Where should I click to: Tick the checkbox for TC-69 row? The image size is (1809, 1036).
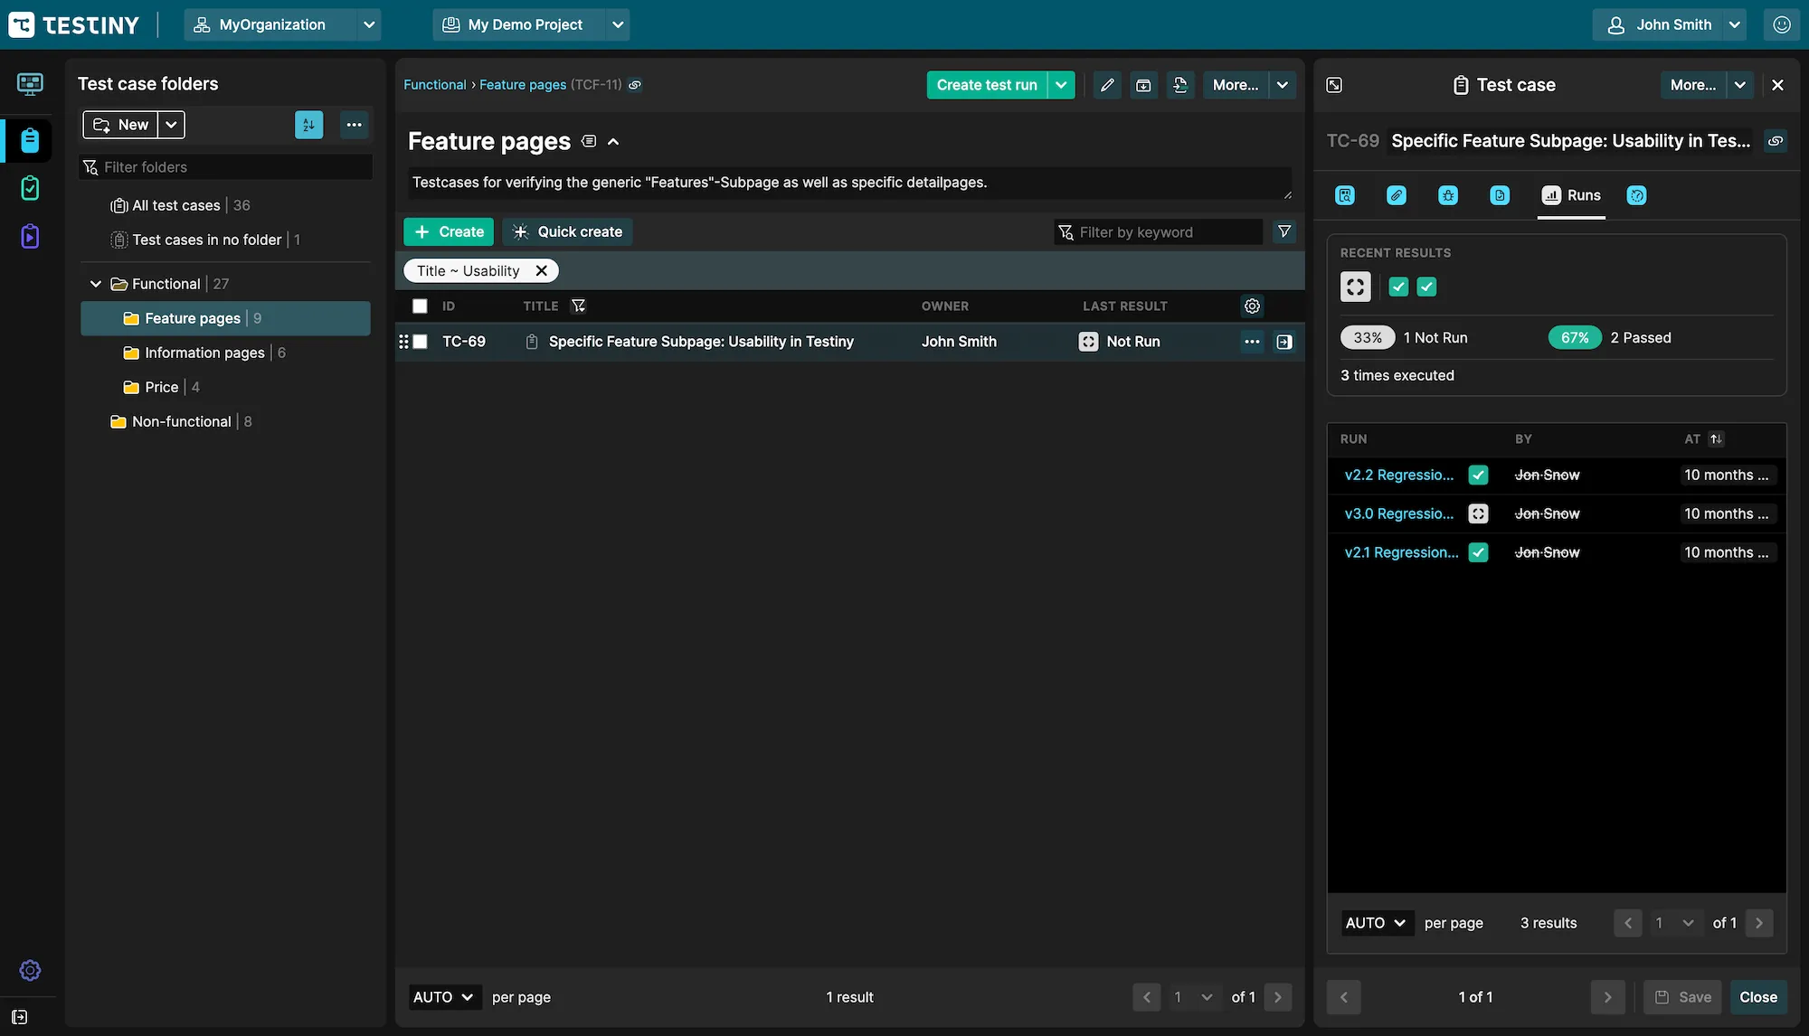pos(420,342)
